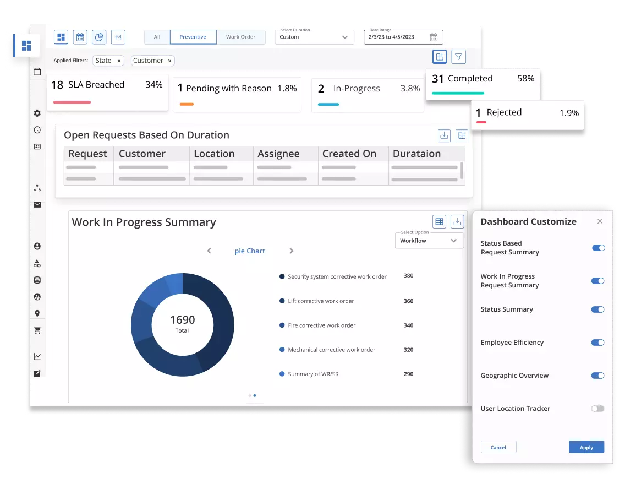Click the right chevron beside pie Chart
625x489 pixels.
[291, 251]
